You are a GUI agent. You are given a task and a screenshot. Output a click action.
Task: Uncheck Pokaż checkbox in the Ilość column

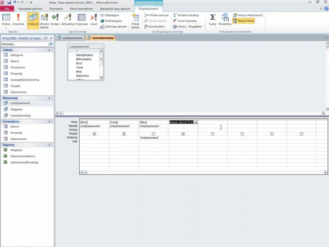tap(94, 134)
